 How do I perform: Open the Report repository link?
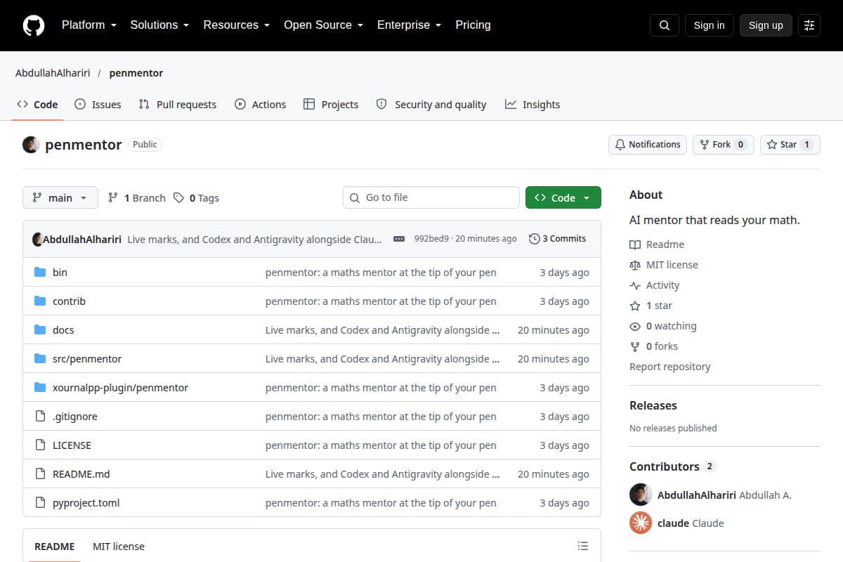tap(670, 367)
